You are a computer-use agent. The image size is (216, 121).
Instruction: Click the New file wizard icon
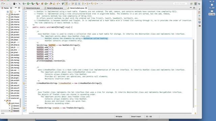pyautogui.click(x=2, y=4)
